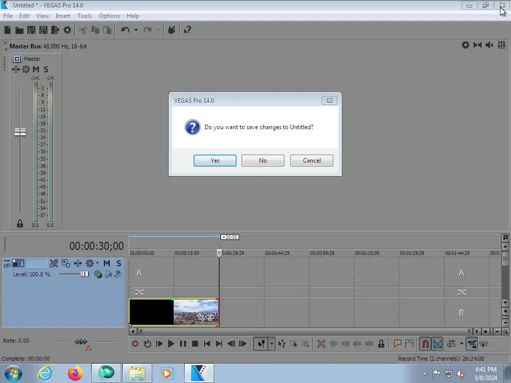
Task: Click track 1 compositing mode icon
Action: point(98,274)
